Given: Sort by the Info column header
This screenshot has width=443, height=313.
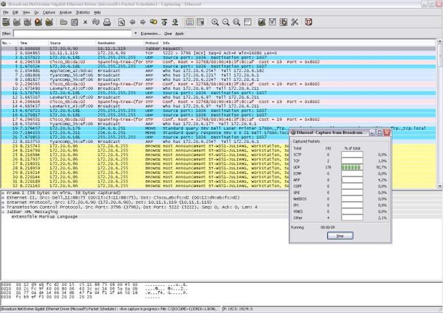Looking at the screenshot, I should (298, 43).
